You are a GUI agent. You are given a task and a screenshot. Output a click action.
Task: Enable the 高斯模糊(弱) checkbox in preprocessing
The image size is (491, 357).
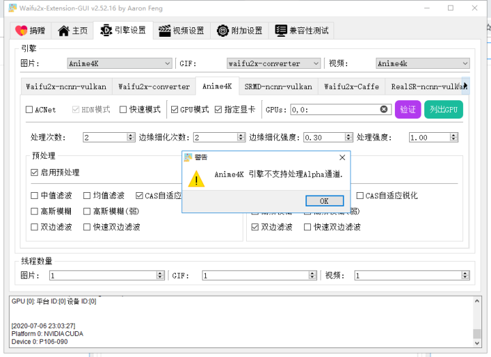tap(87, 211)
